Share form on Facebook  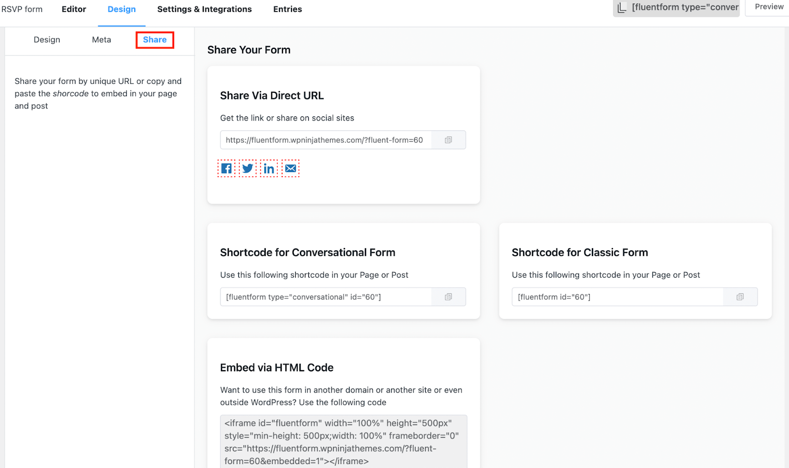click(226, 169)
